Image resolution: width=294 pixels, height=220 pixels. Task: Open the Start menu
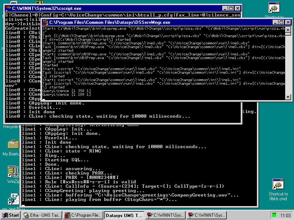pos(11,215)
